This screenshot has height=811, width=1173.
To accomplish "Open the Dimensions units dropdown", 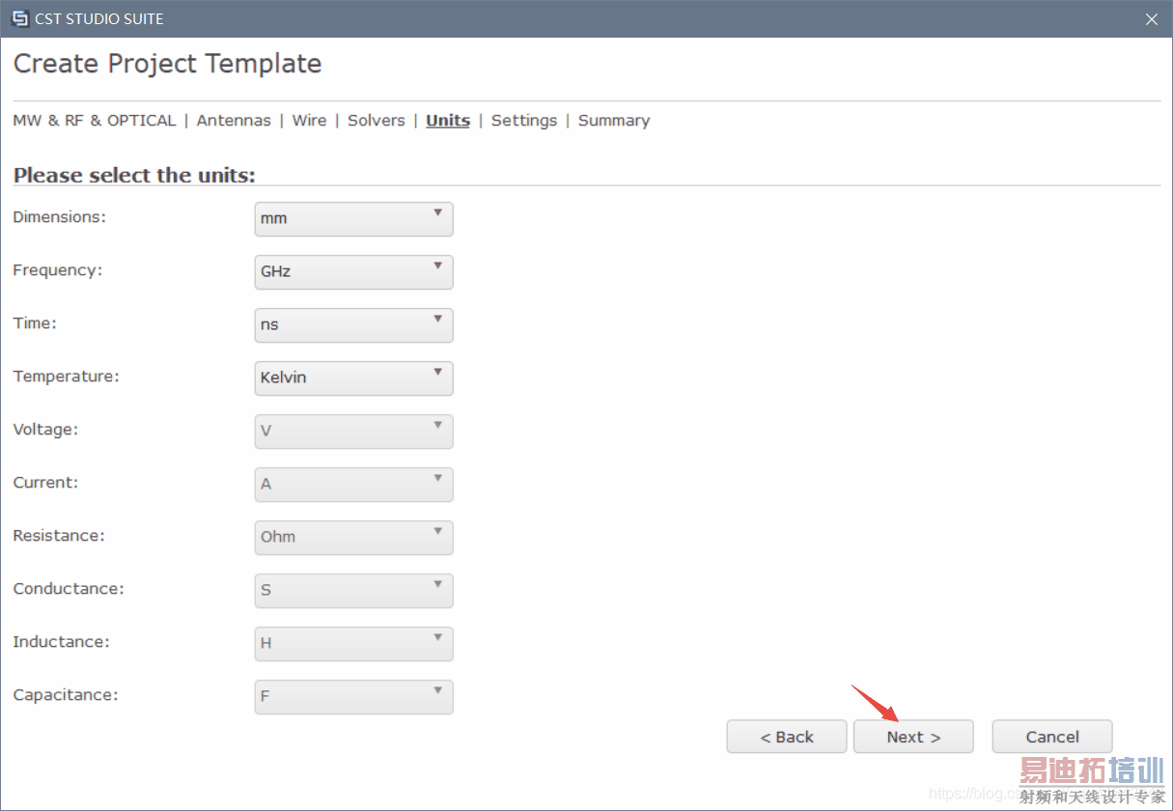I will click(353, 218).
